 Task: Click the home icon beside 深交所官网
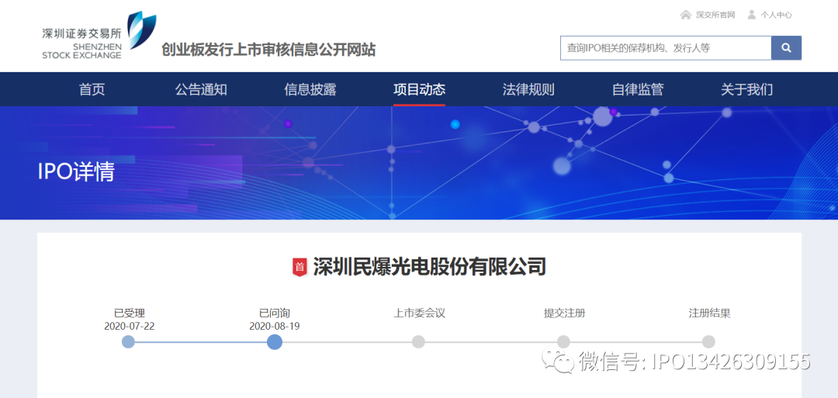[685, 15]
